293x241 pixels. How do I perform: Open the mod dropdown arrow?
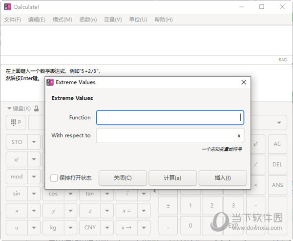(34, 176)
